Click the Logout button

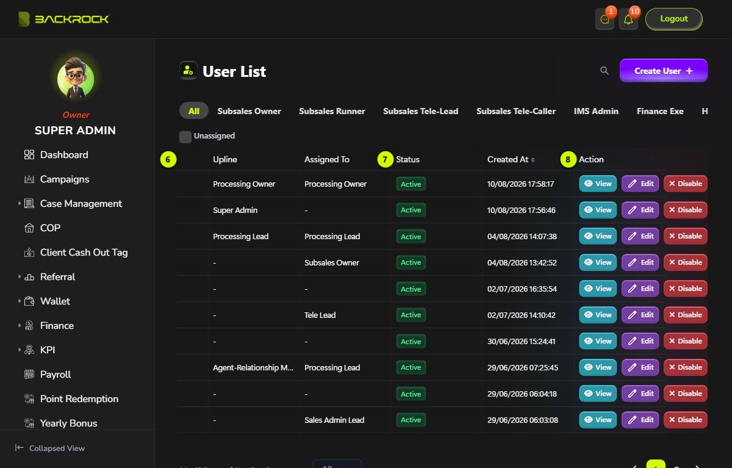point(674,19)
